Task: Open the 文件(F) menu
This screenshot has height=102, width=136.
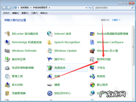Action: pos(6,13)
